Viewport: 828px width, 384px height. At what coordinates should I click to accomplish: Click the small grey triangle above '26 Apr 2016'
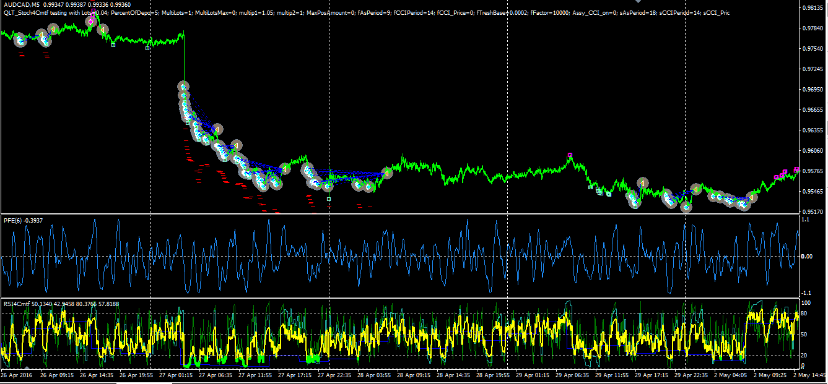pos(27,369)
